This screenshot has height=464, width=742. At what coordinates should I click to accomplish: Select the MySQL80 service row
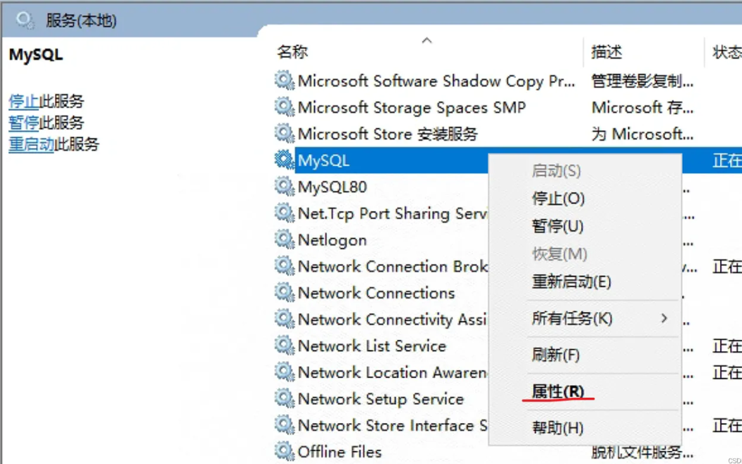pos(332,187)
